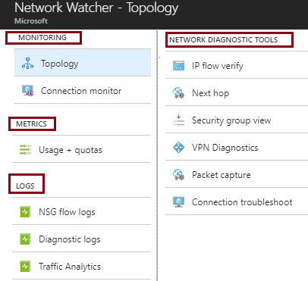Viewport: 308px width, 281px height.
Task: Click the VPN Diagnostics diamond icon
Action: pyautogui.click(x=178, y=147)
